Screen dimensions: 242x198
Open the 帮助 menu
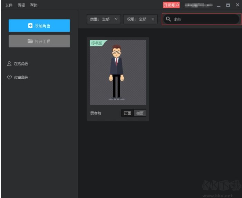[34, 5]
